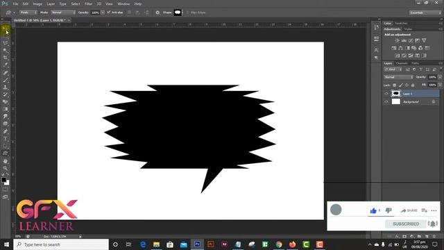Screen dimensions: 444x250
Task: Click the thumbs down dislike button
Action: 388,210
